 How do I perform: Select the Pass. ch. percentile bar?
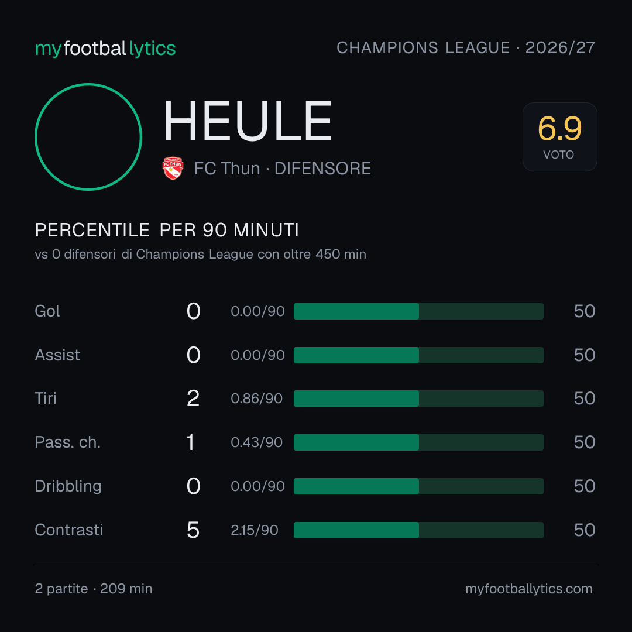pyautogui.click(x=418, y=442)
